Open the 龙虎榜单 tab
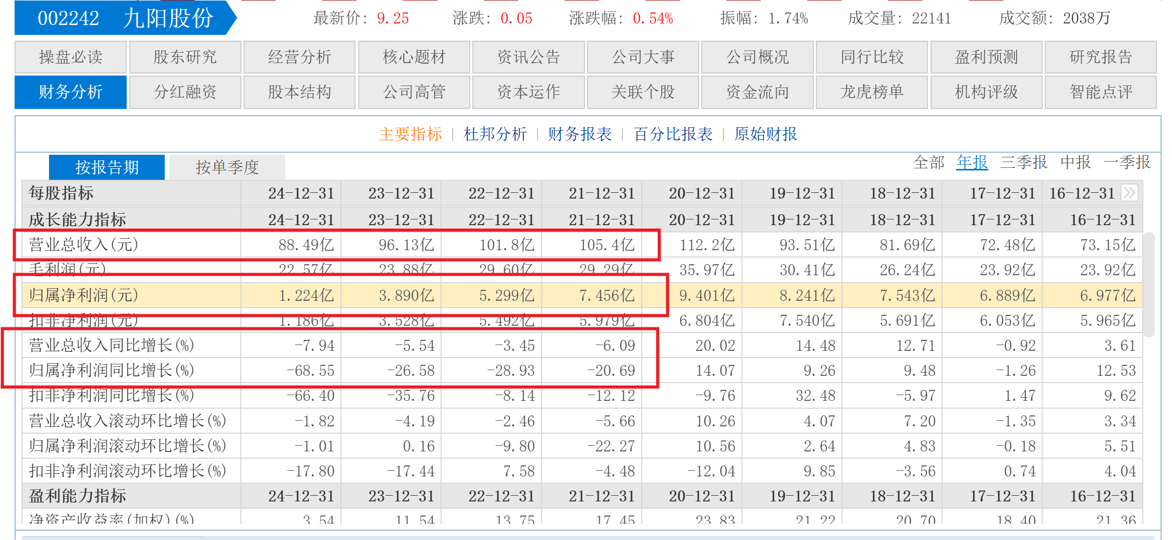 coord(872,92)
